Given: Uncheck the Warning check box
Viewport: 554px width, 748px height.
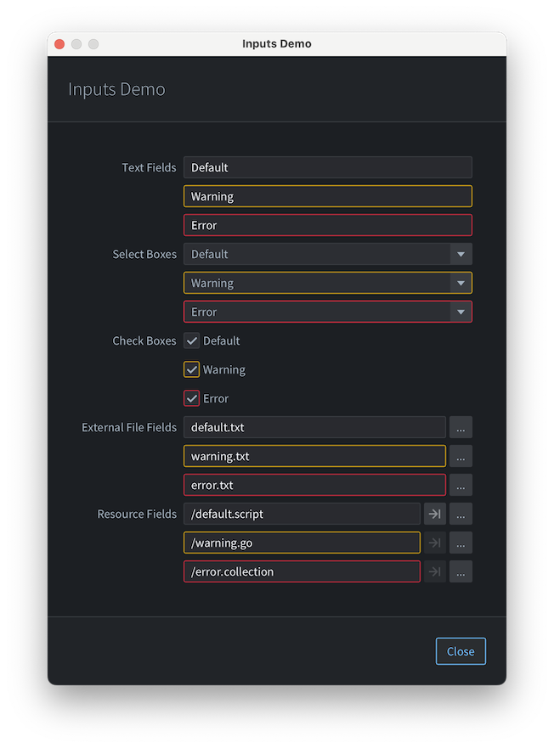Looking at the screenshot, I should [192, 369].
